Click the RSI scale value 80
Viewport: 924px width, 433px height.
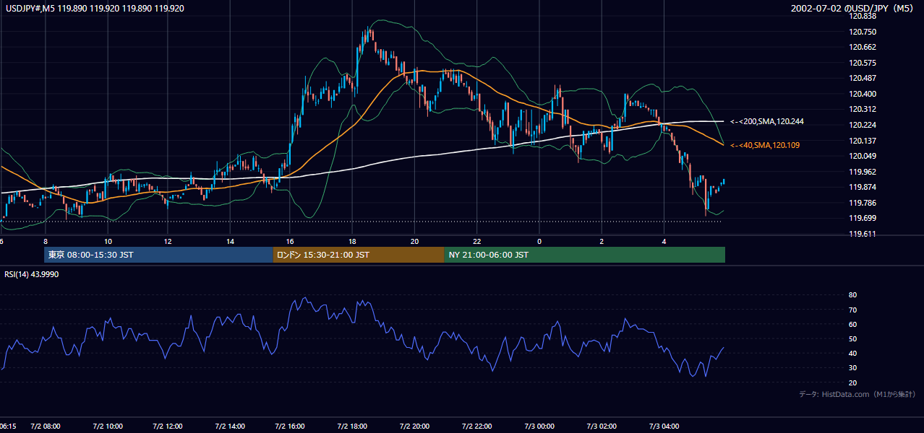pyautogui.click(x=852, y=295)
